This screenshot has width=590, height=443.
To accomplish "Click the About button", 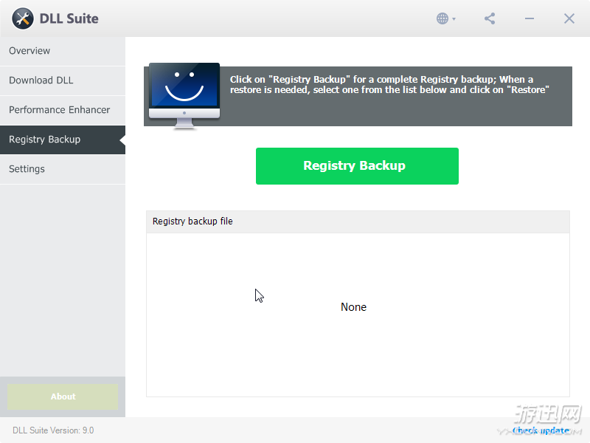I will tap(63, 396).
